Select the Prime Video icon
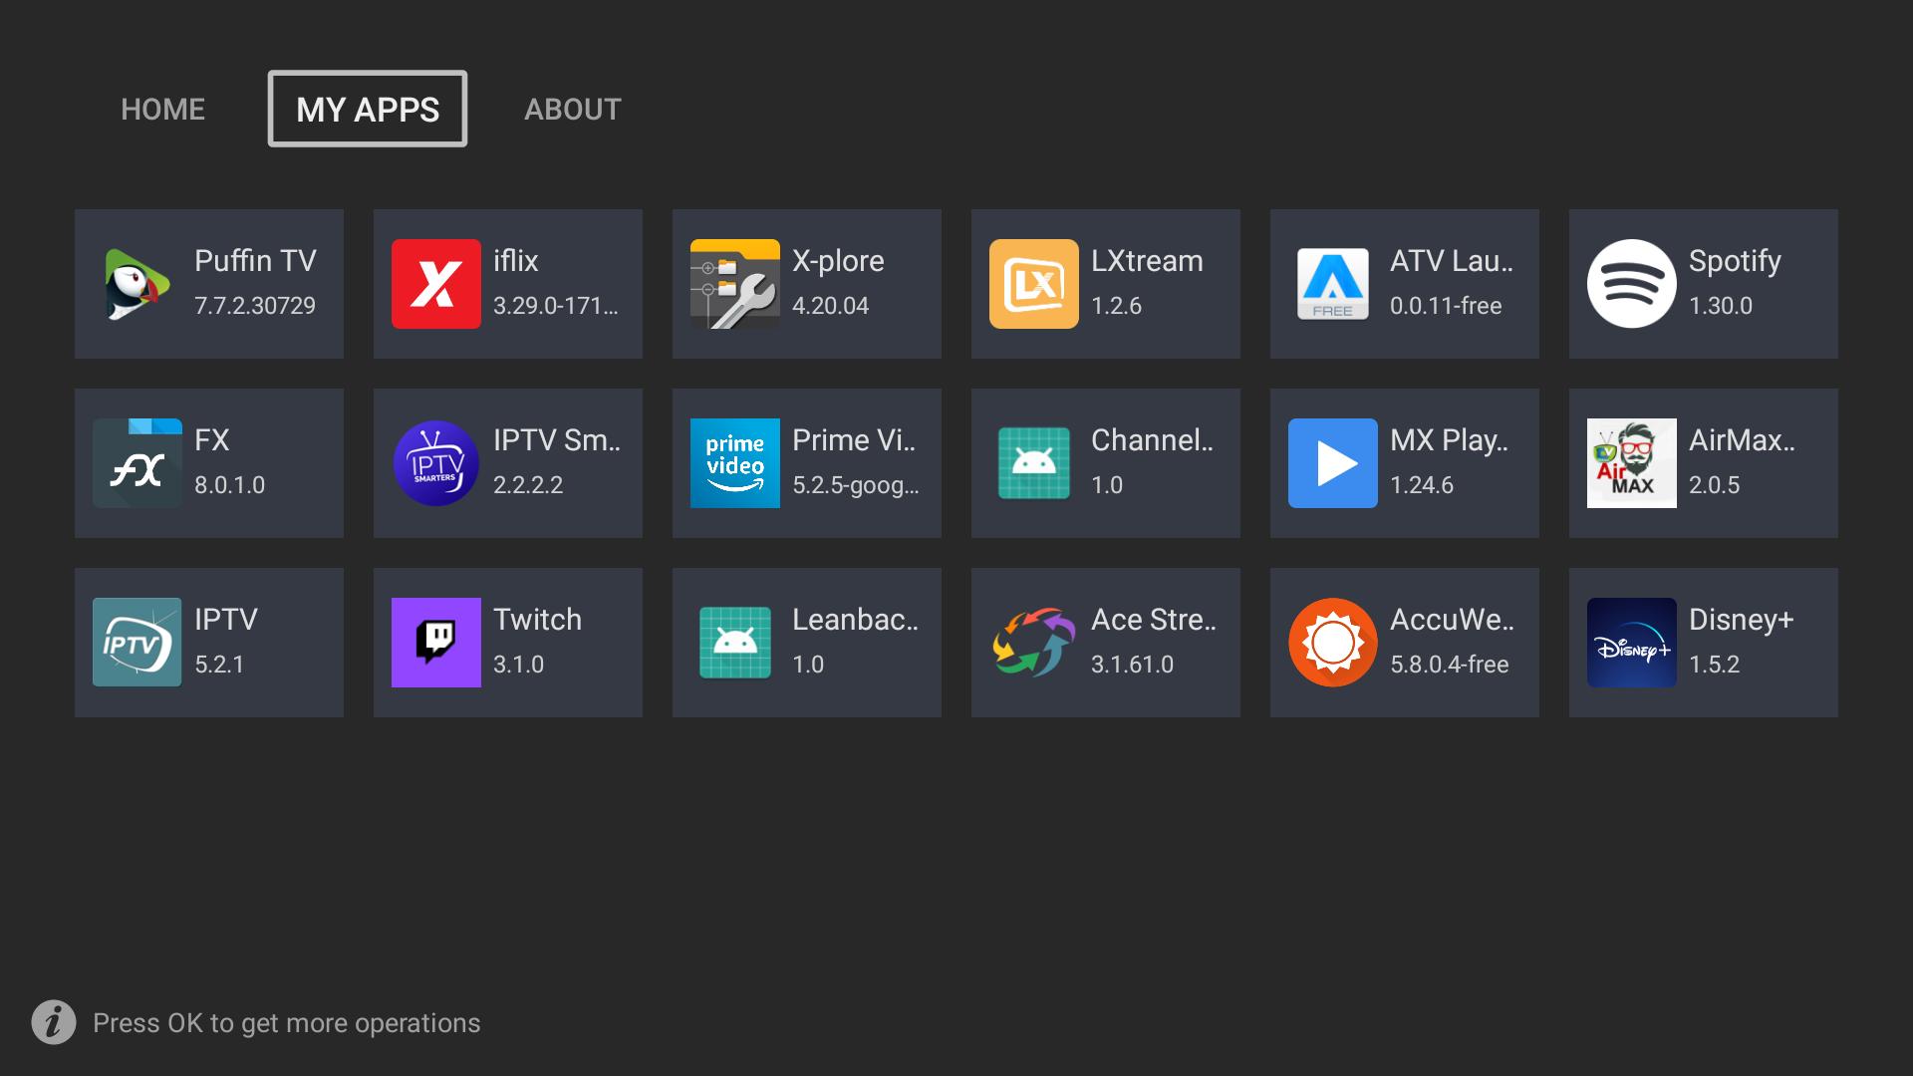The width and height of the screenshot is (1913, 1076). point(734,463)
